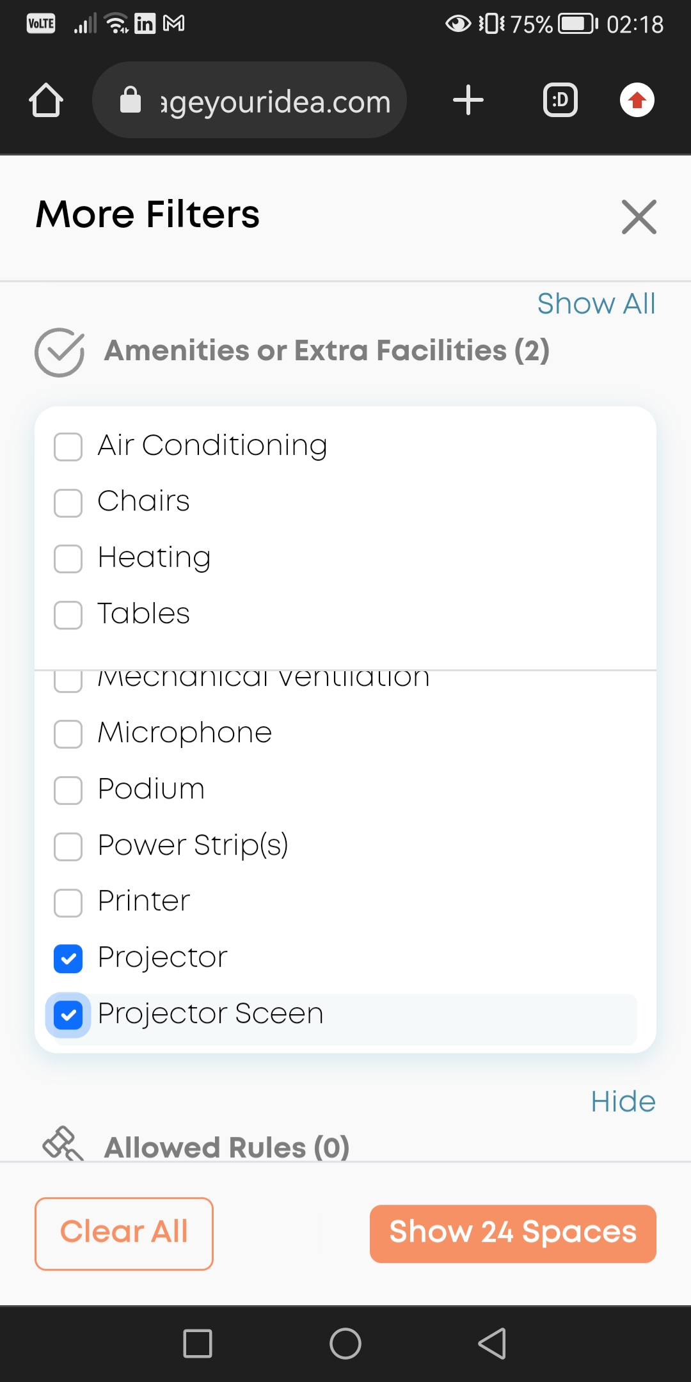The image size is (691, 1382).
Task: Tap the browser home icon
Action: (46, 100)
